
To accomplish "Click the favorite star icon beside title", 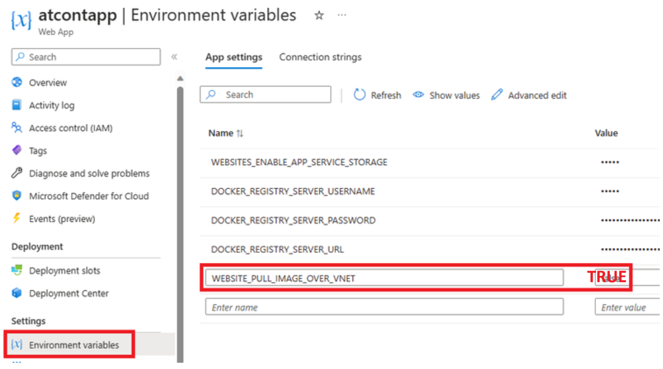I will point(319,15).
